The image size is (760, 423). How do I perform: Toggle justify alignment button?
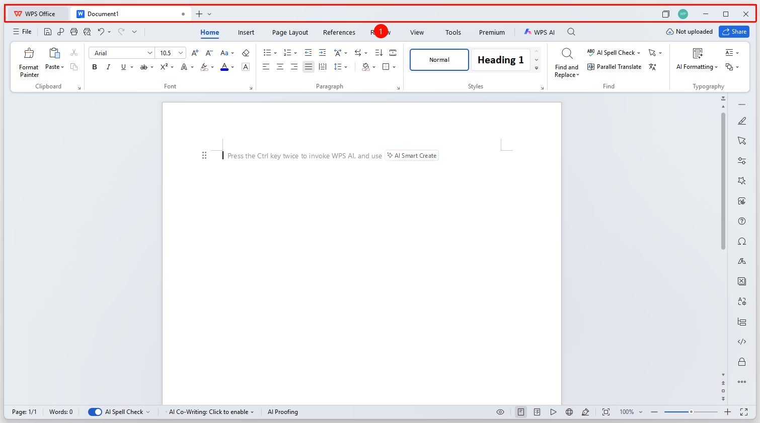click(x=309, y=67)
